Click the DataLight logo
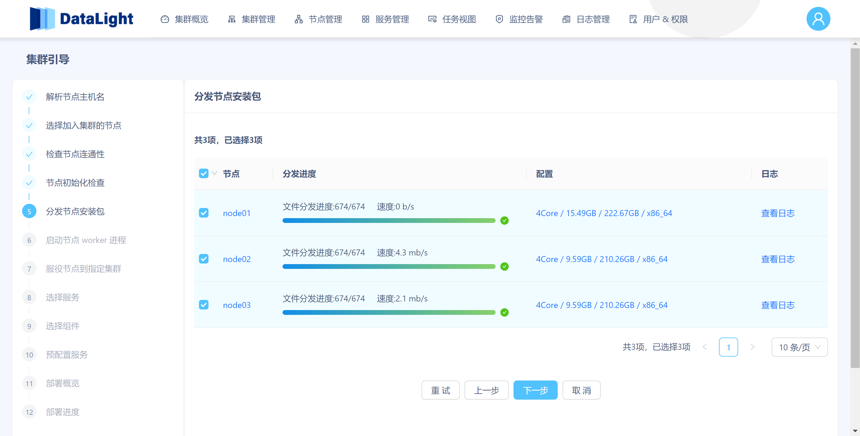860x436 pixels. pos(82,19)
